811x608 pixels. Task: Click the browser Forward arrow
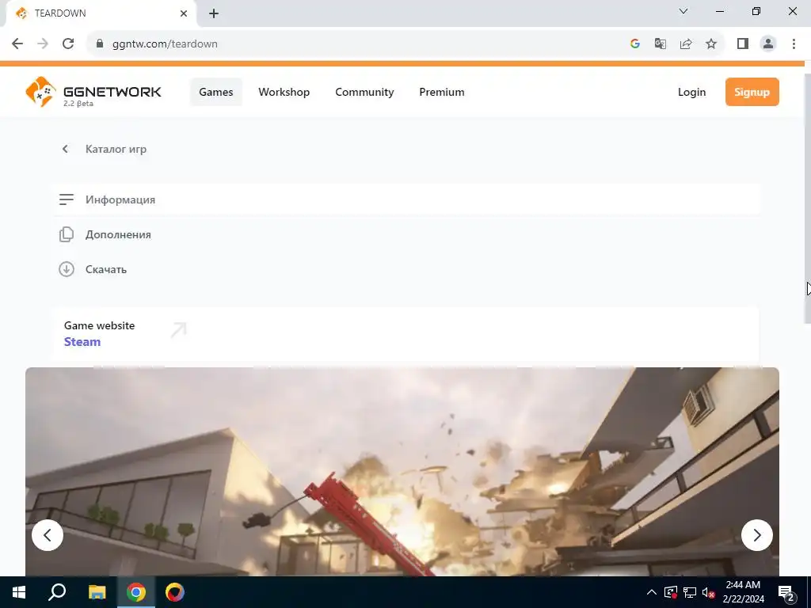43,44
